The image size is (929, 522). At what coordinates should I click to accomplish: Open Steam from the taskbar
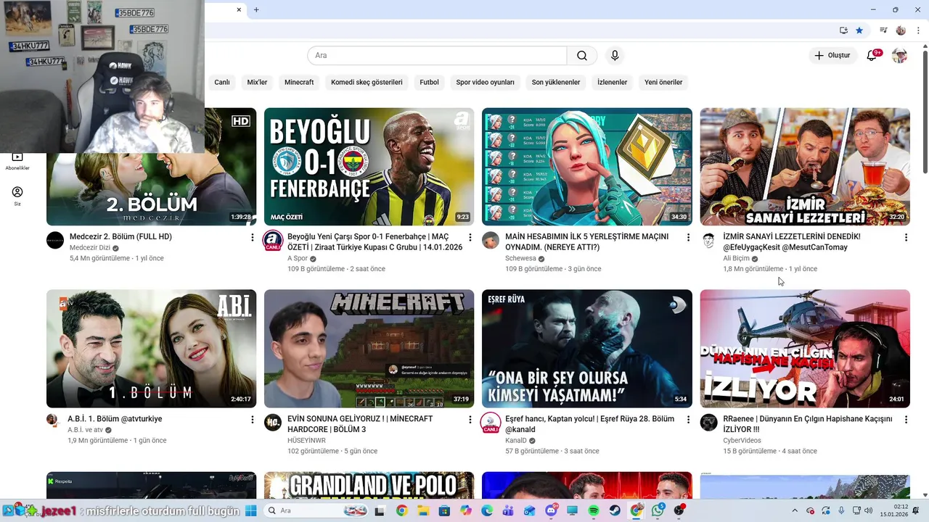[615, 510]
